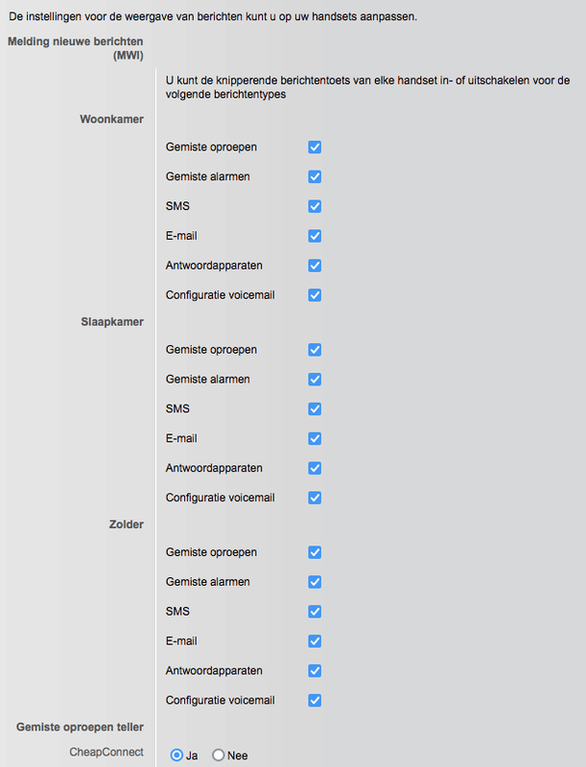Uncheck Configuratie voicemail for Zolder
The width and height of the screenshot is (586, 767).
pos(315,701)
